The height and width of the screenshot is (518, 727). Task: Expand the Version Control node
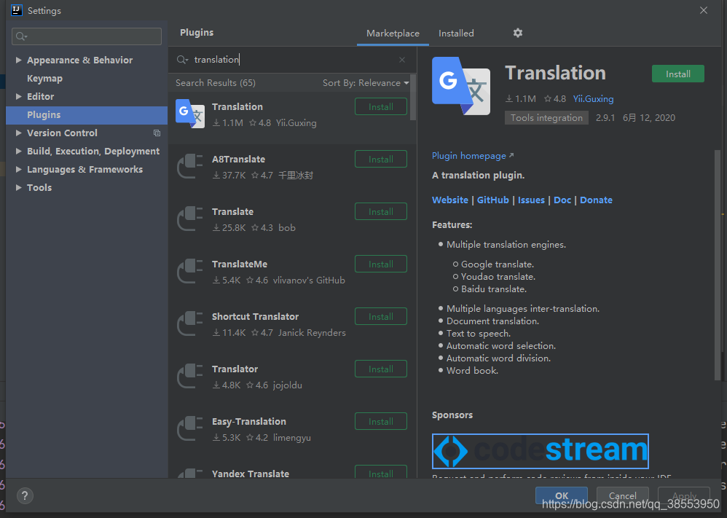(x=18, y=133)
